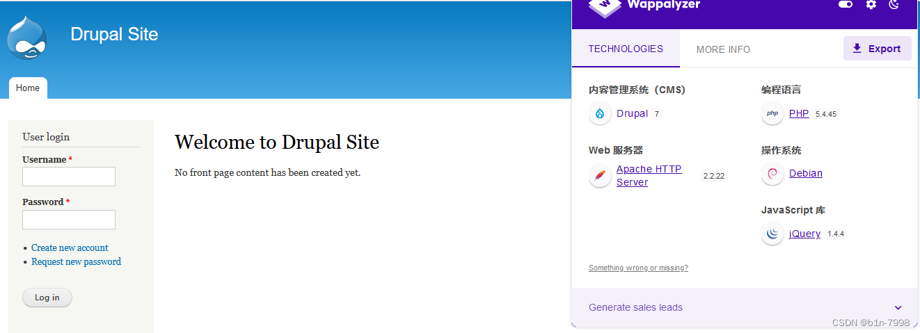Click the PHP version 5.4.45 label
This screenshot has height=333, width=920.
(825, 114)
